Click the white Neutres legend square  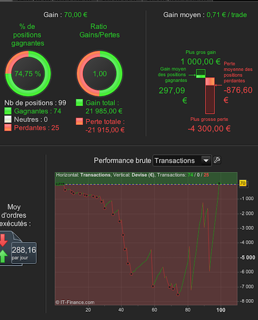click(8, 120)
